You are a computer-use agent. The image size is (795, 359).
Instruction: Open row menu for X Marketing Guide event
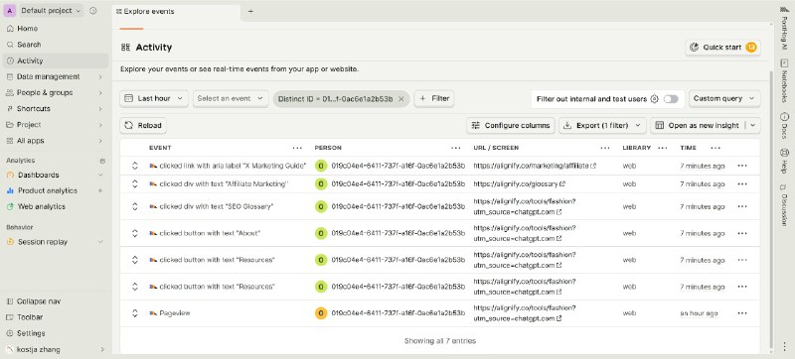742,166
